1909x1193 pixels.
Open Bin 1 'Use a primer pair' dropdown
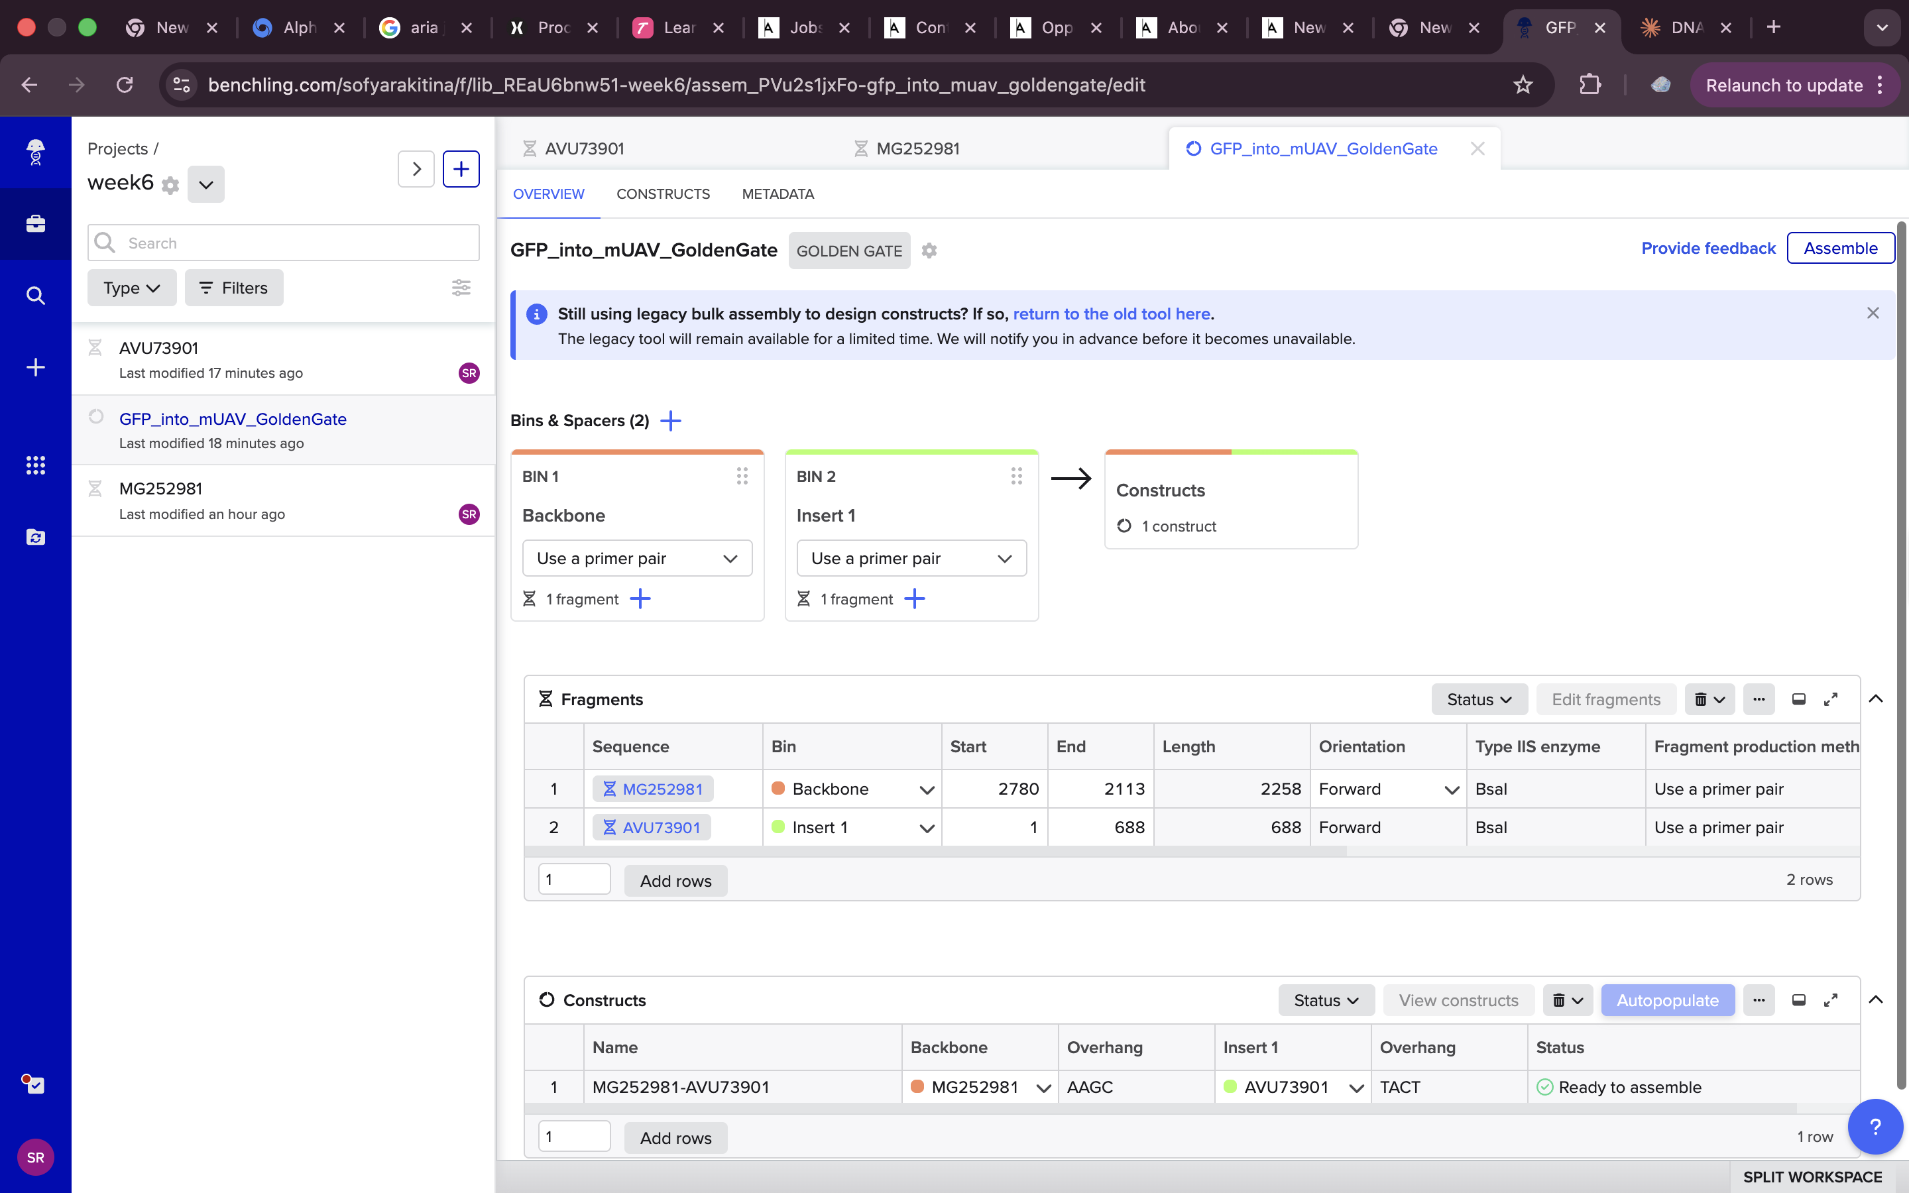coord(638,559)
